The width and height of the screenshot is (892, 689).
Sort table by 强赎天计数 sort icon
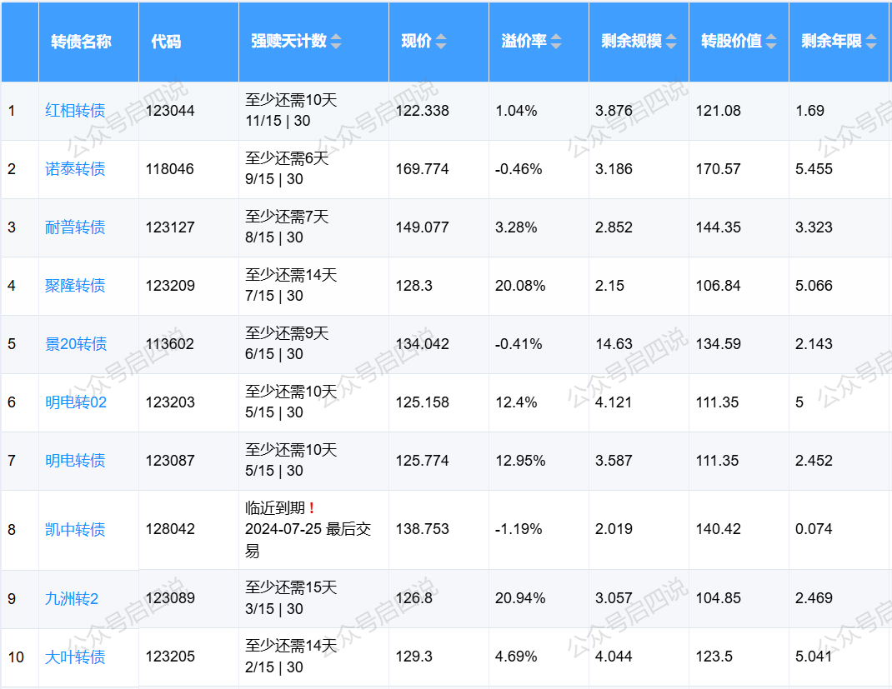(336, 42)
